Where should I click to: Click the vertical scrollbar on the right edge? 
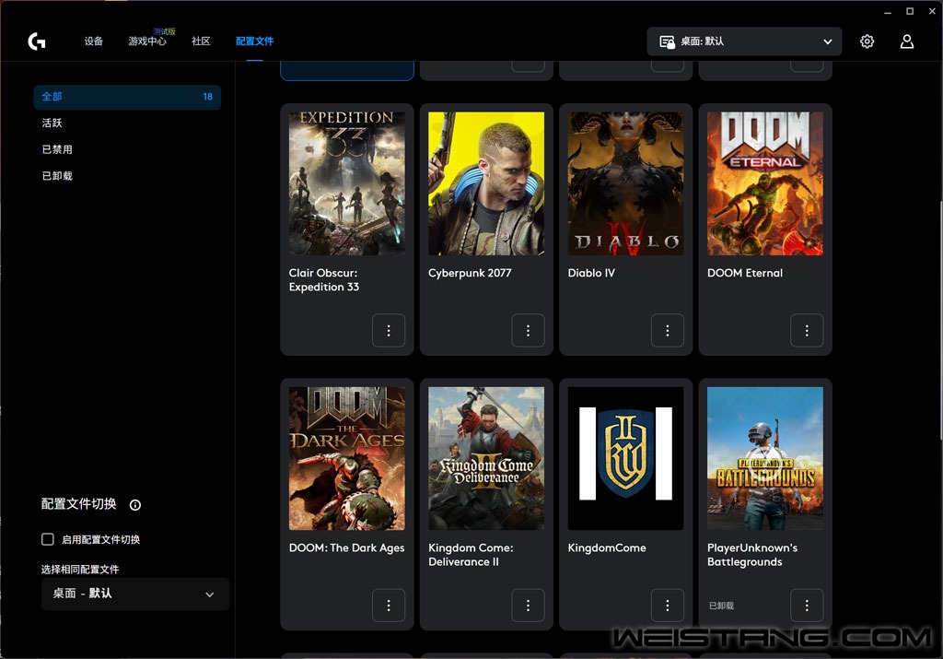[x=940, y=320]
